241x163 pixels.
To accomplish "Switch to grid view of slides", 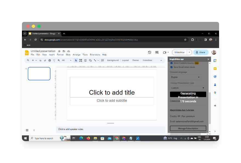I will pos(27,130).
